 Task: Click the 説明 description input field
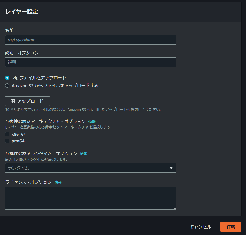[x=90, y=62]
